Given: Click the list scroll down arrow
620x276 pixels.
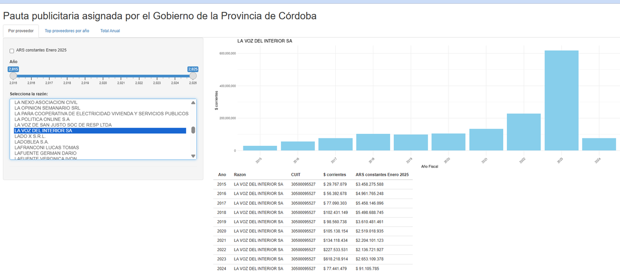Looking at the screenshot, I should [193, 156].
